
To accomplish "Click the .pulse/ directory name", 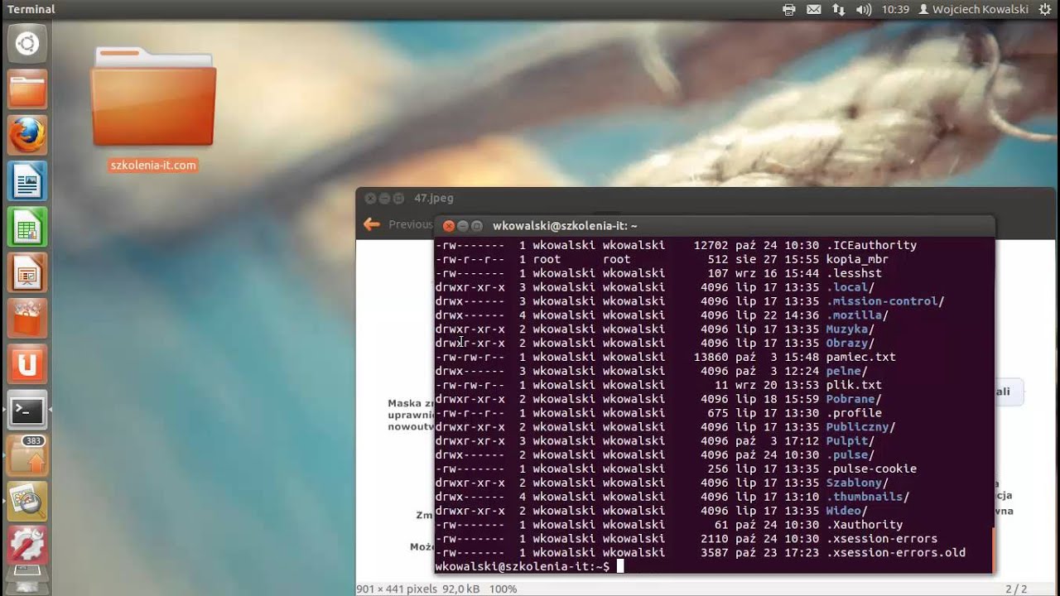I will 850,454.
